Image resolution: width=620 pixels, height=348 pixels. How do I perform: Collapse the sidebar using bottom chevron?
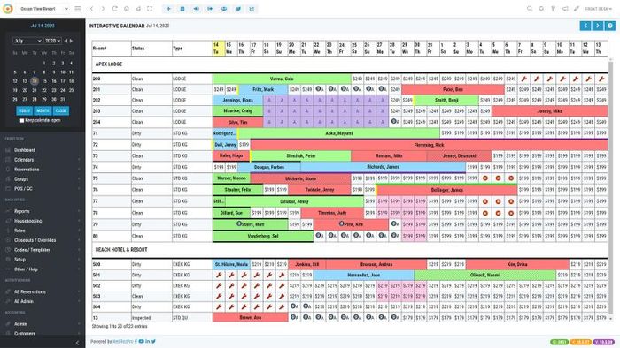click(x=78, y=343)
